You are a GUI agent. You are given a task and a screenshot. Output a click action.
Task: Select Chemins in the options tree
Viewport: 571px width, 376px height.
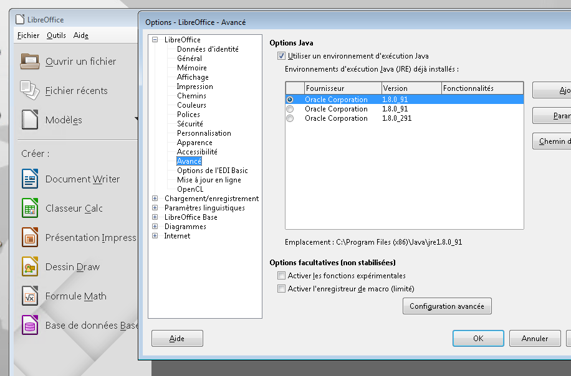[x=191, y=96]
